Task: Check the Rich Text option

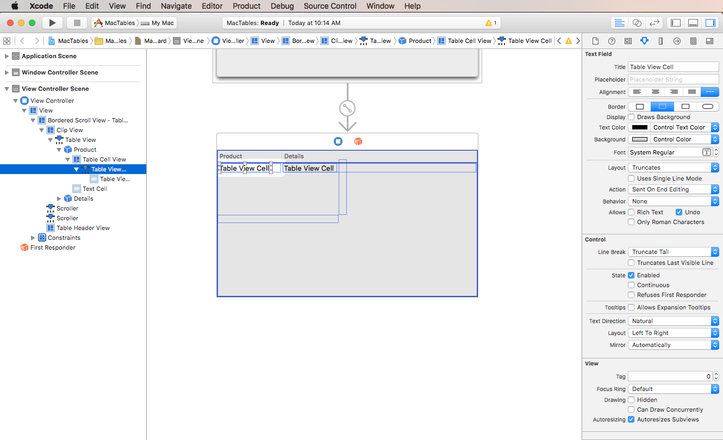Action: (631, 212)
